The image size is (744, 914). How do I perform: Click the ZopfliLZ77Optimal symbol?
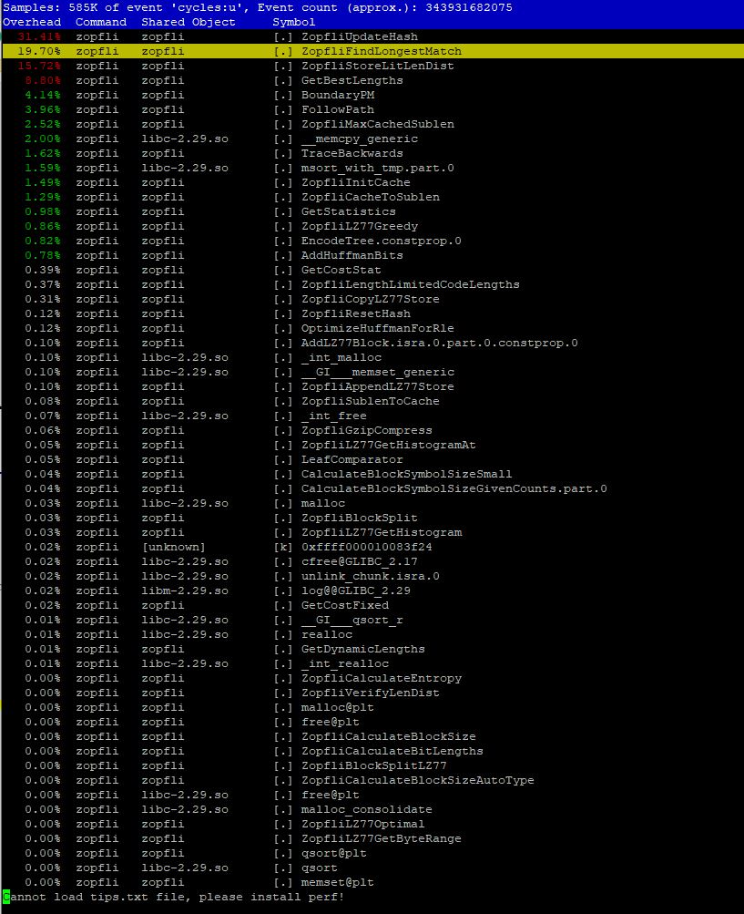click(x=362, y=824)
